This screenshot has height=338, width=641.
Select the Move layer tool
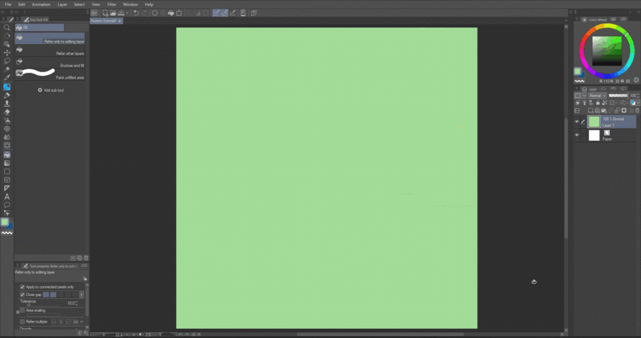(7, 53)
